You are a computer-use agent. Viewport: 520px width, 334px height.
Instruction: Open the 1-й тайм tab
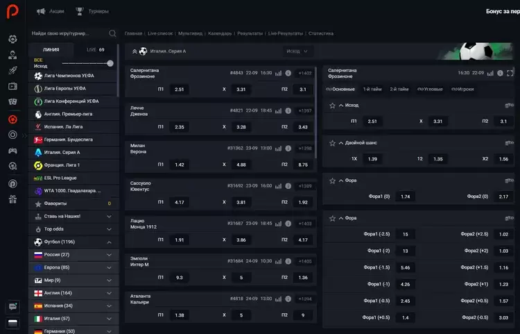coord(372,89)
